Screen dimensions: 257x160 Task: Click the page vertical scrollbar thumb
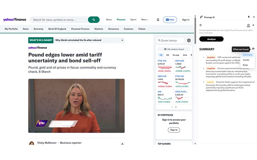pos(195,30)
